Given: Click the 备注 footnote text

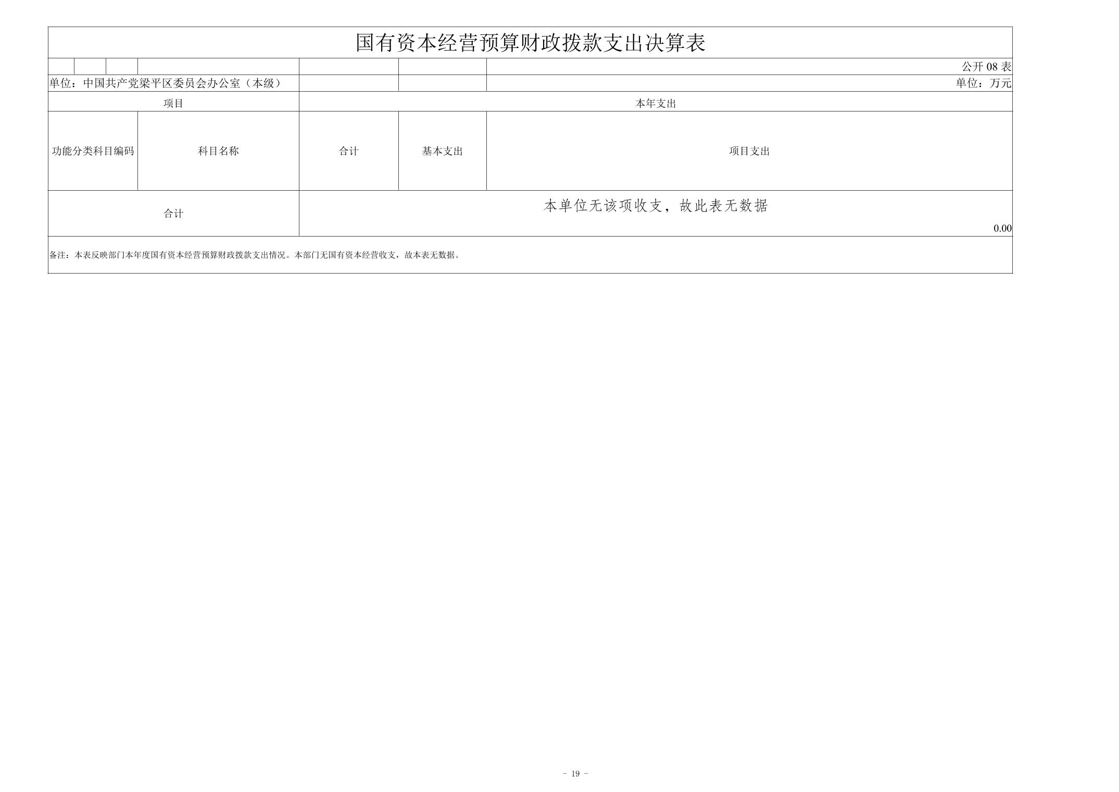Looking at the screenshot, I should point(255,255).
